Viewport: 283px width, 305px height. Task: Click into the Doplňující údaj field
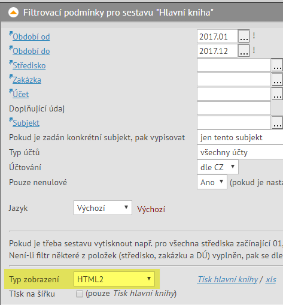coord(234,108)
